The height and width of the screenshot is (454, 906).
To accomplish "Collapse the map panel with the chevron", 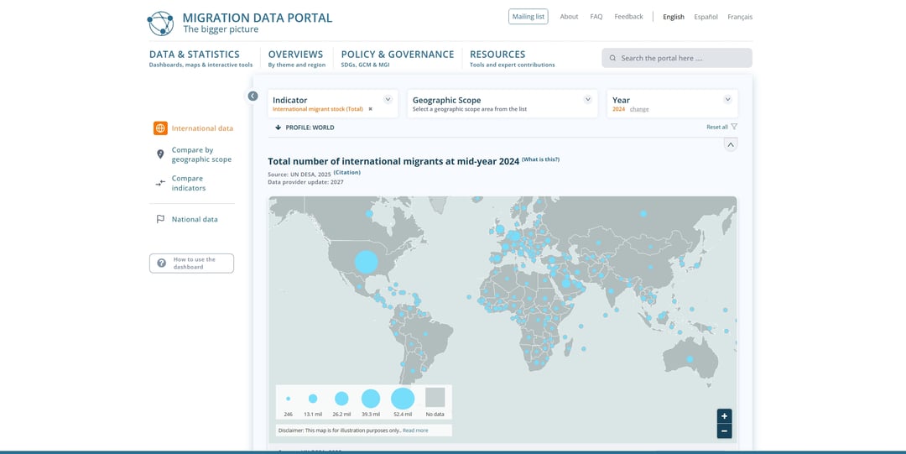I will point(730,145).
